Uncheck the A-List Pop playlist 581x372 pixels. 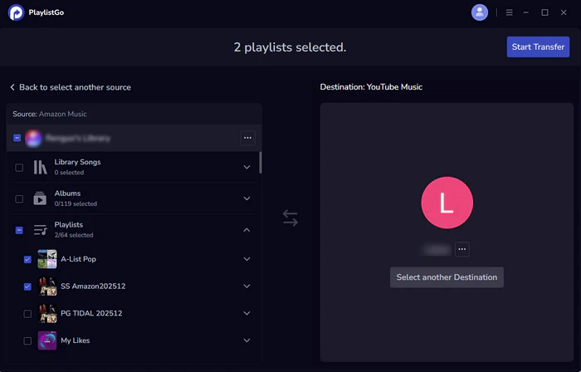[x=27, y=259]
